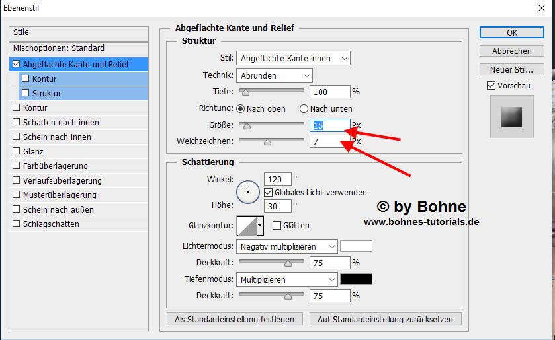Click the Weichzeichnen value input field

[328, 141]
